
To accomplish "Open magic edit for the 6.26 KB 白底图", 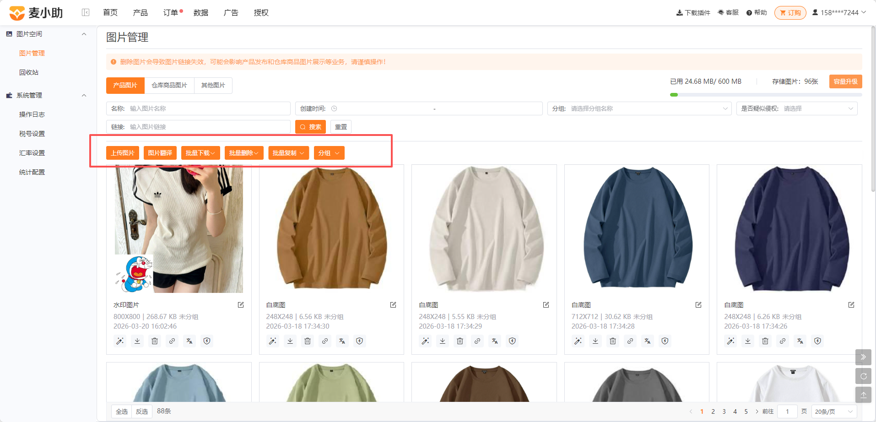I will coord(730,341).
